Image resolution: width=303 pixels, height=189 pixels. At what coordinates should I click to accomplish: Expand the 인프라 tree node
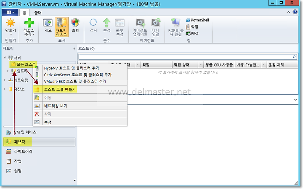pyautogui.click(x=8, y=71)
